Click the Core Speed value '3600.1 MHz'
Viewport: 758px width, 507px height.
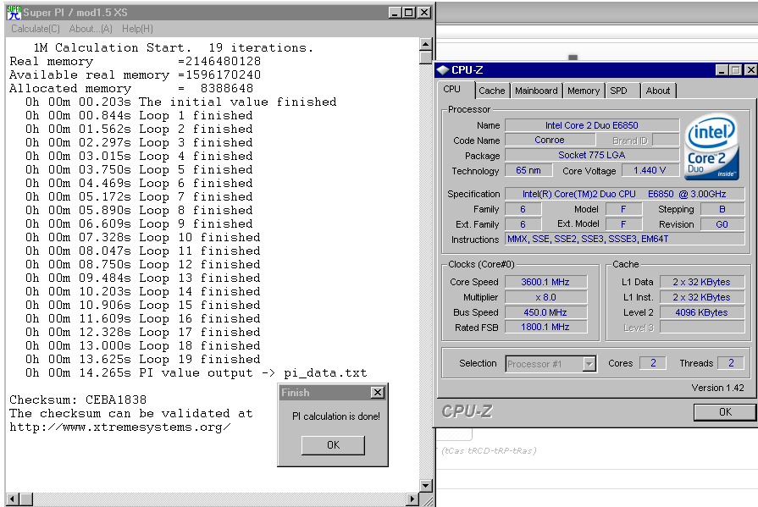(545, 282)
